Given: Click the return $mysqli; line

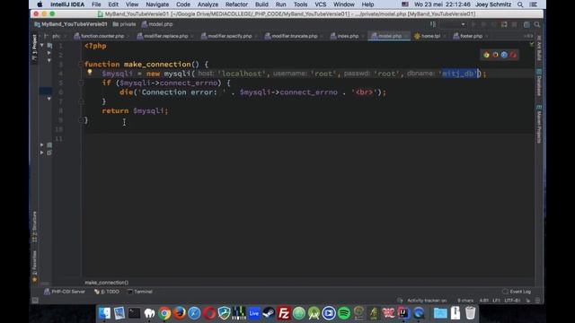Looking at the screenshot, I should tap(135, 110).
